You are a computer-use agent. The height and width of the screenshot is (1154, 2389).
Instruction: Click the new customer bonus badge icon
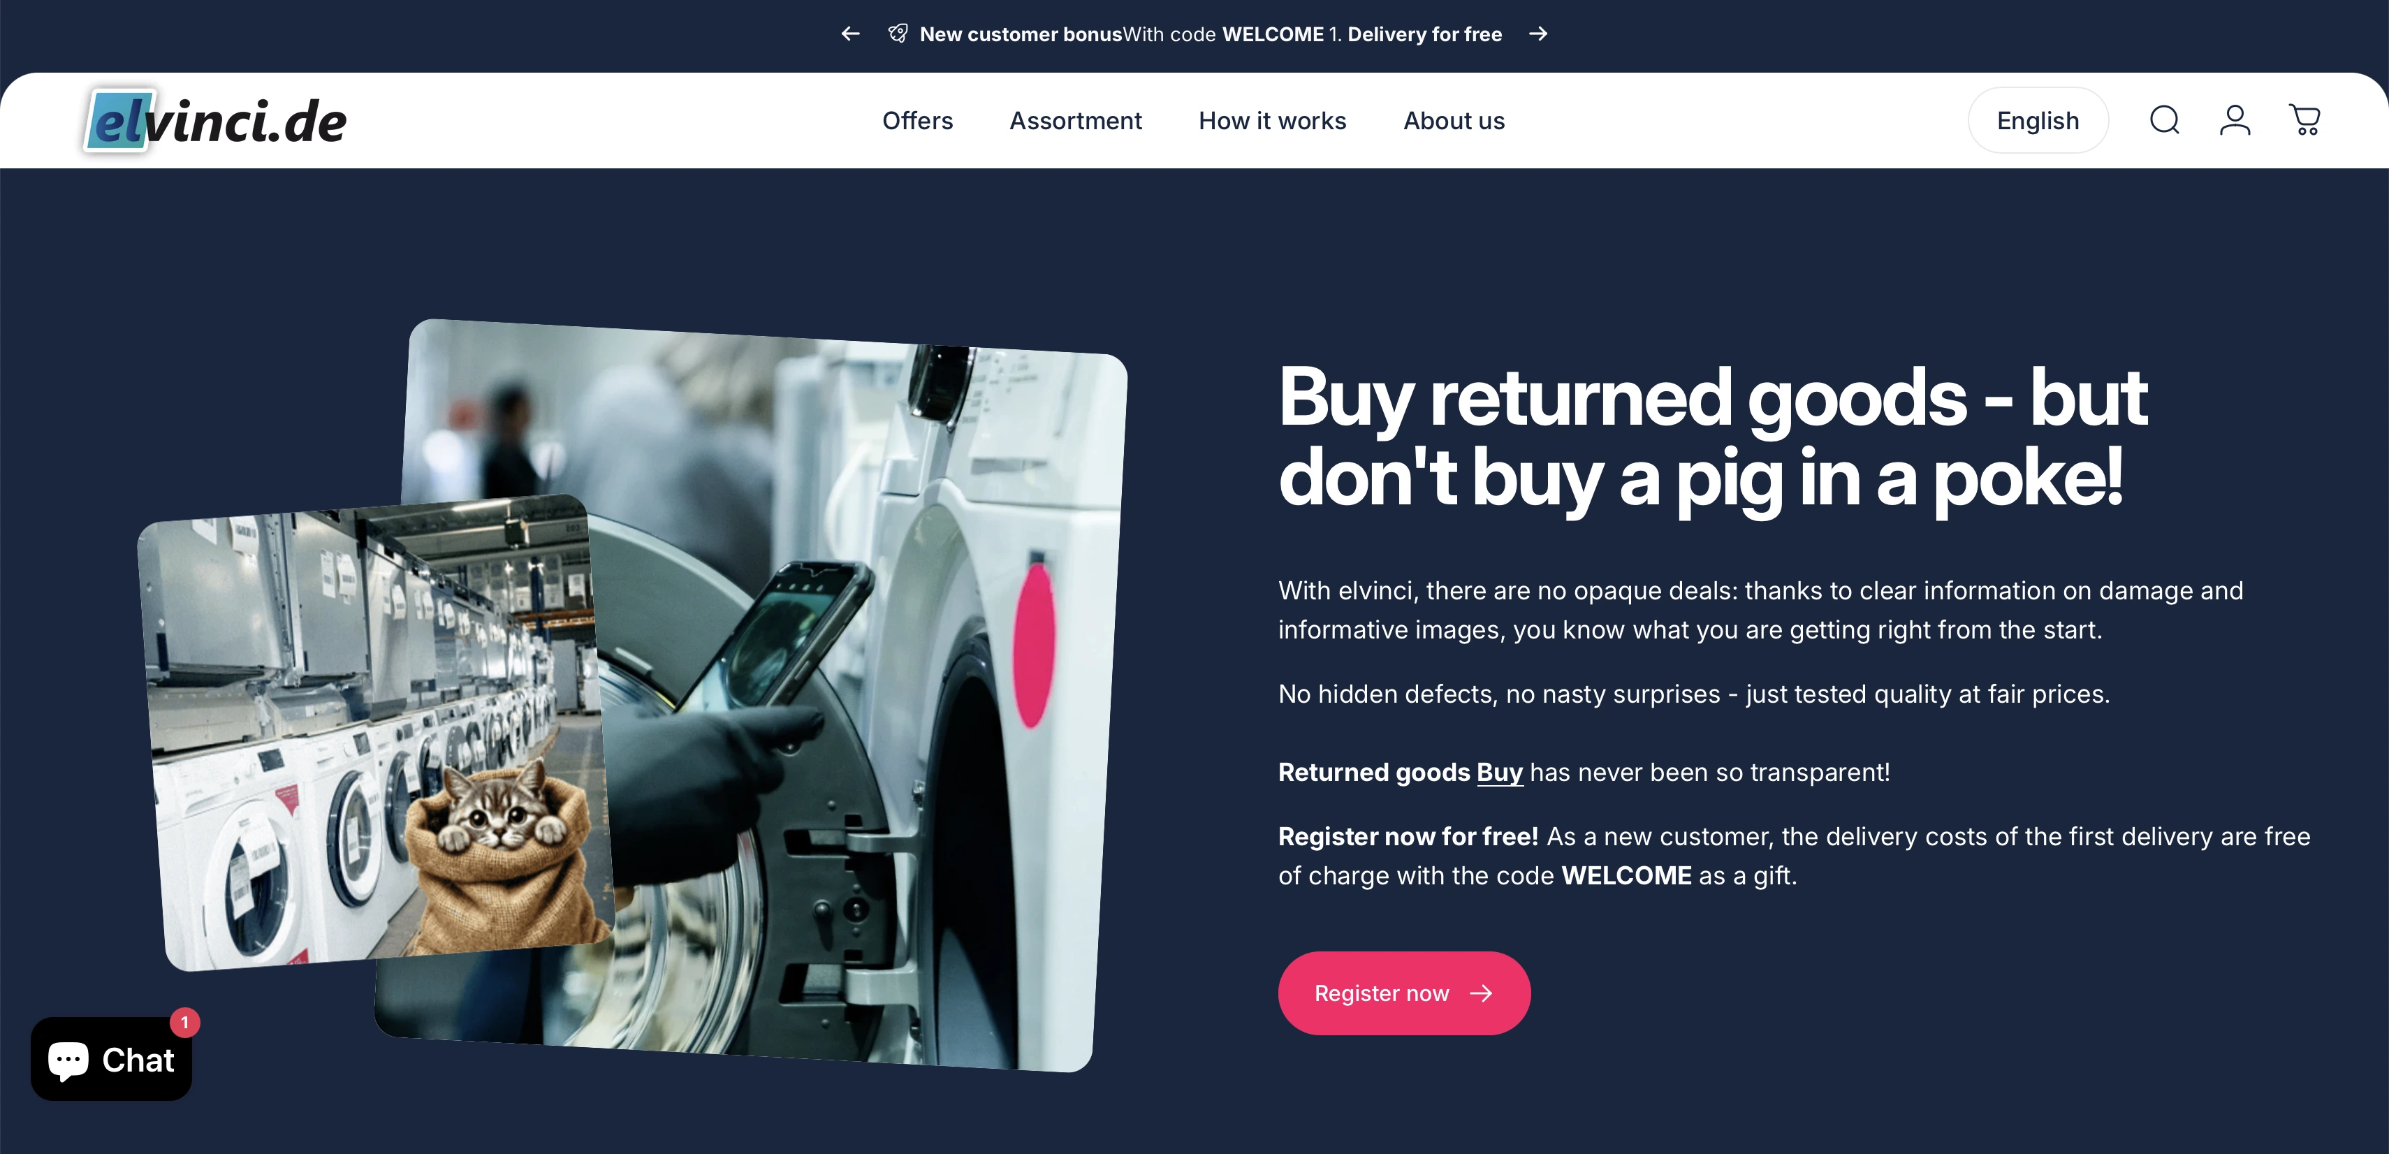[898, 34]
